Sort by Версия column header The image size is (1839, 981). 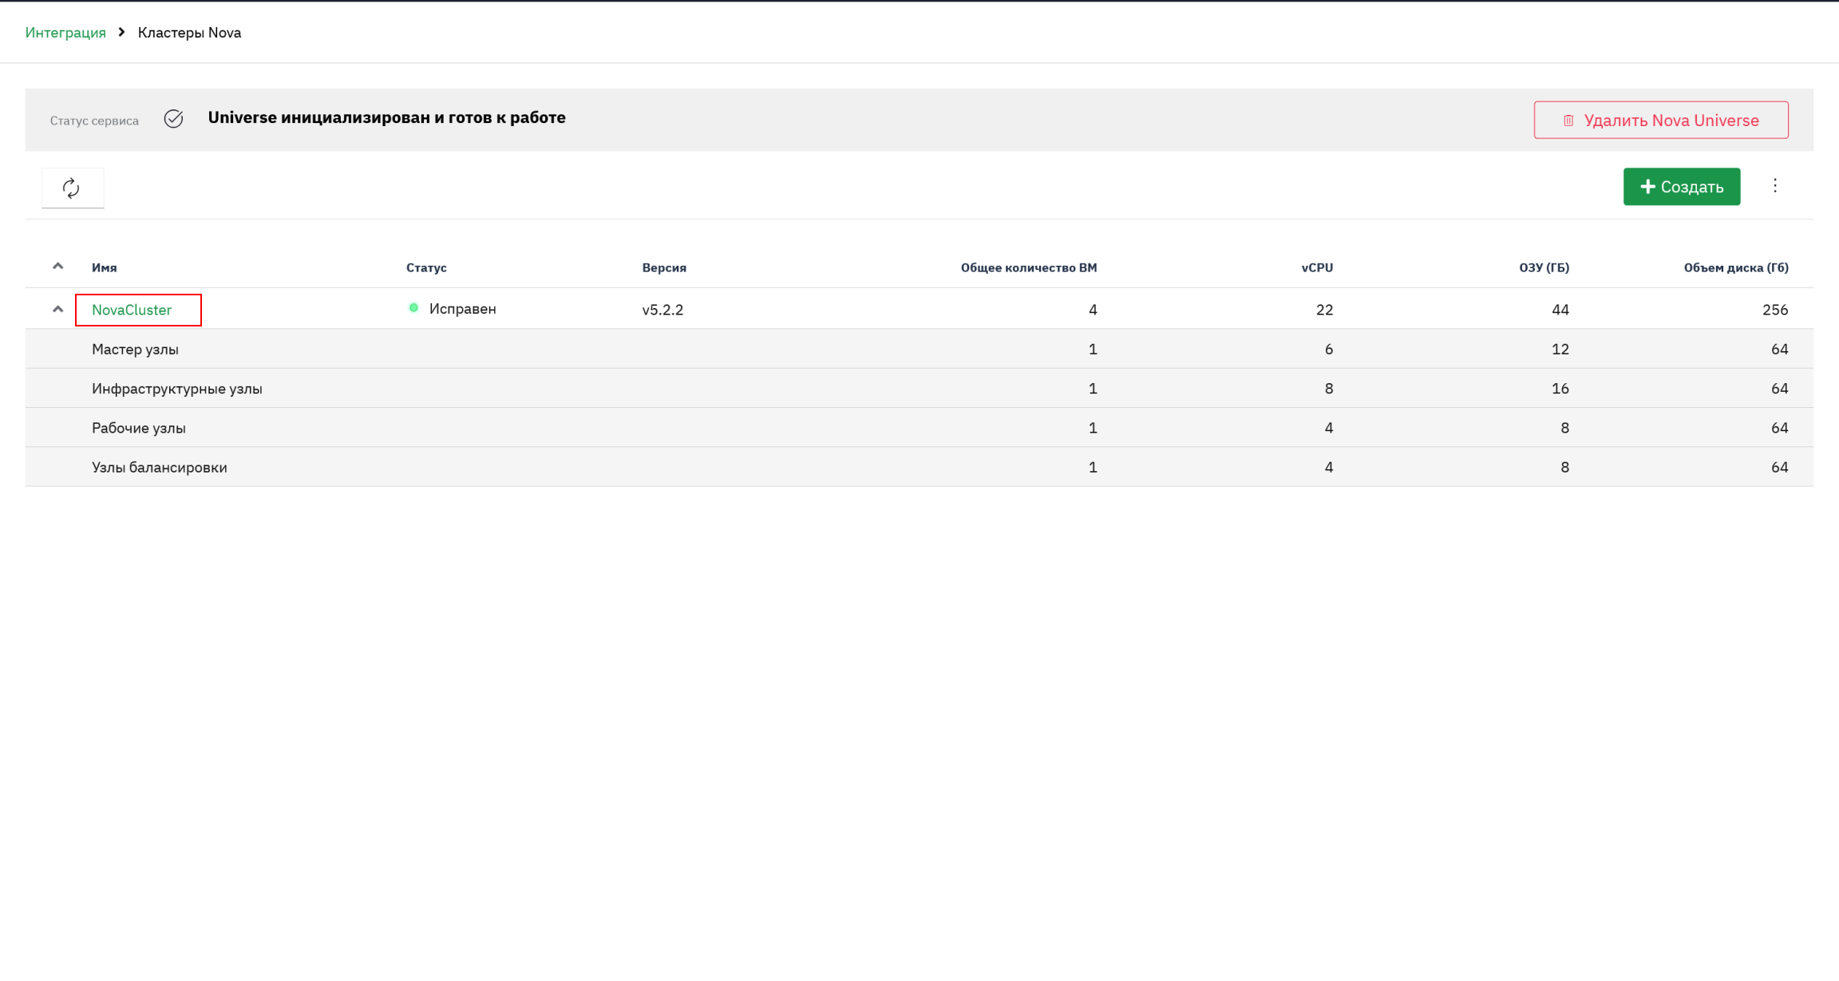664,268
